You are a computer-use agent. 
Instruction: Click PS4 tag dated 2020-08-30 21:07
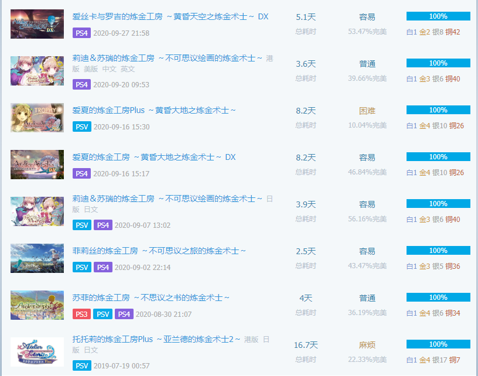124,315
